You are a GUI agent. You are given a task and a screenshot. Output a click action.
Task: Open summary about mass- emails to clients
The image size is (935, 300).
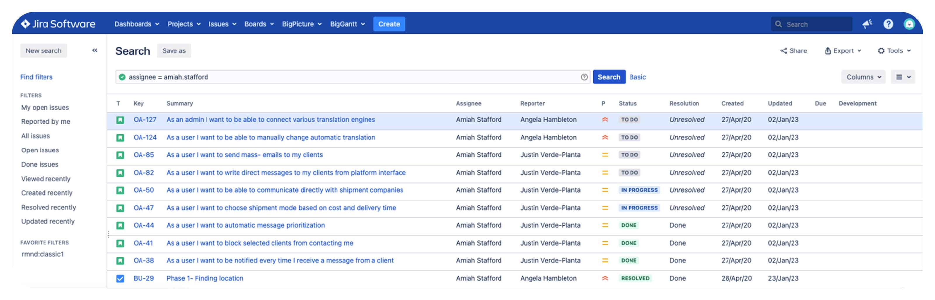coord(244,155)
